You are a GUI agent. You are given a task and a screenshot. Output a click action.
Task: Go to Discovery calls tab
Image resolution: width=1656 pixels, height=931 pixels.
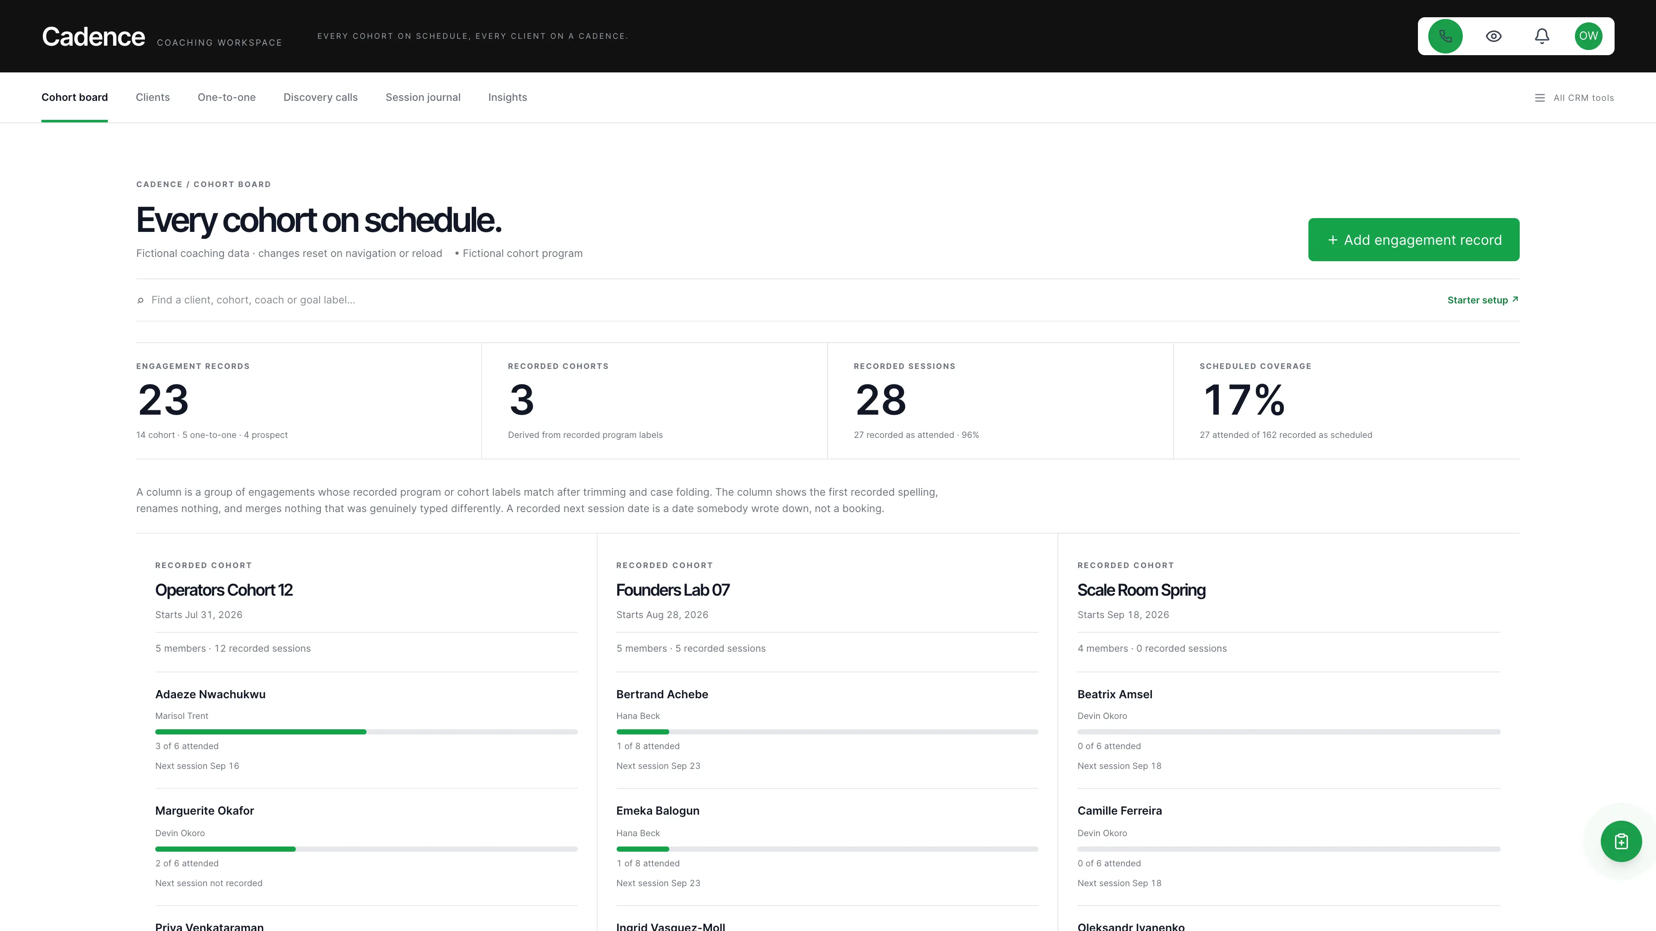(320, 97)
